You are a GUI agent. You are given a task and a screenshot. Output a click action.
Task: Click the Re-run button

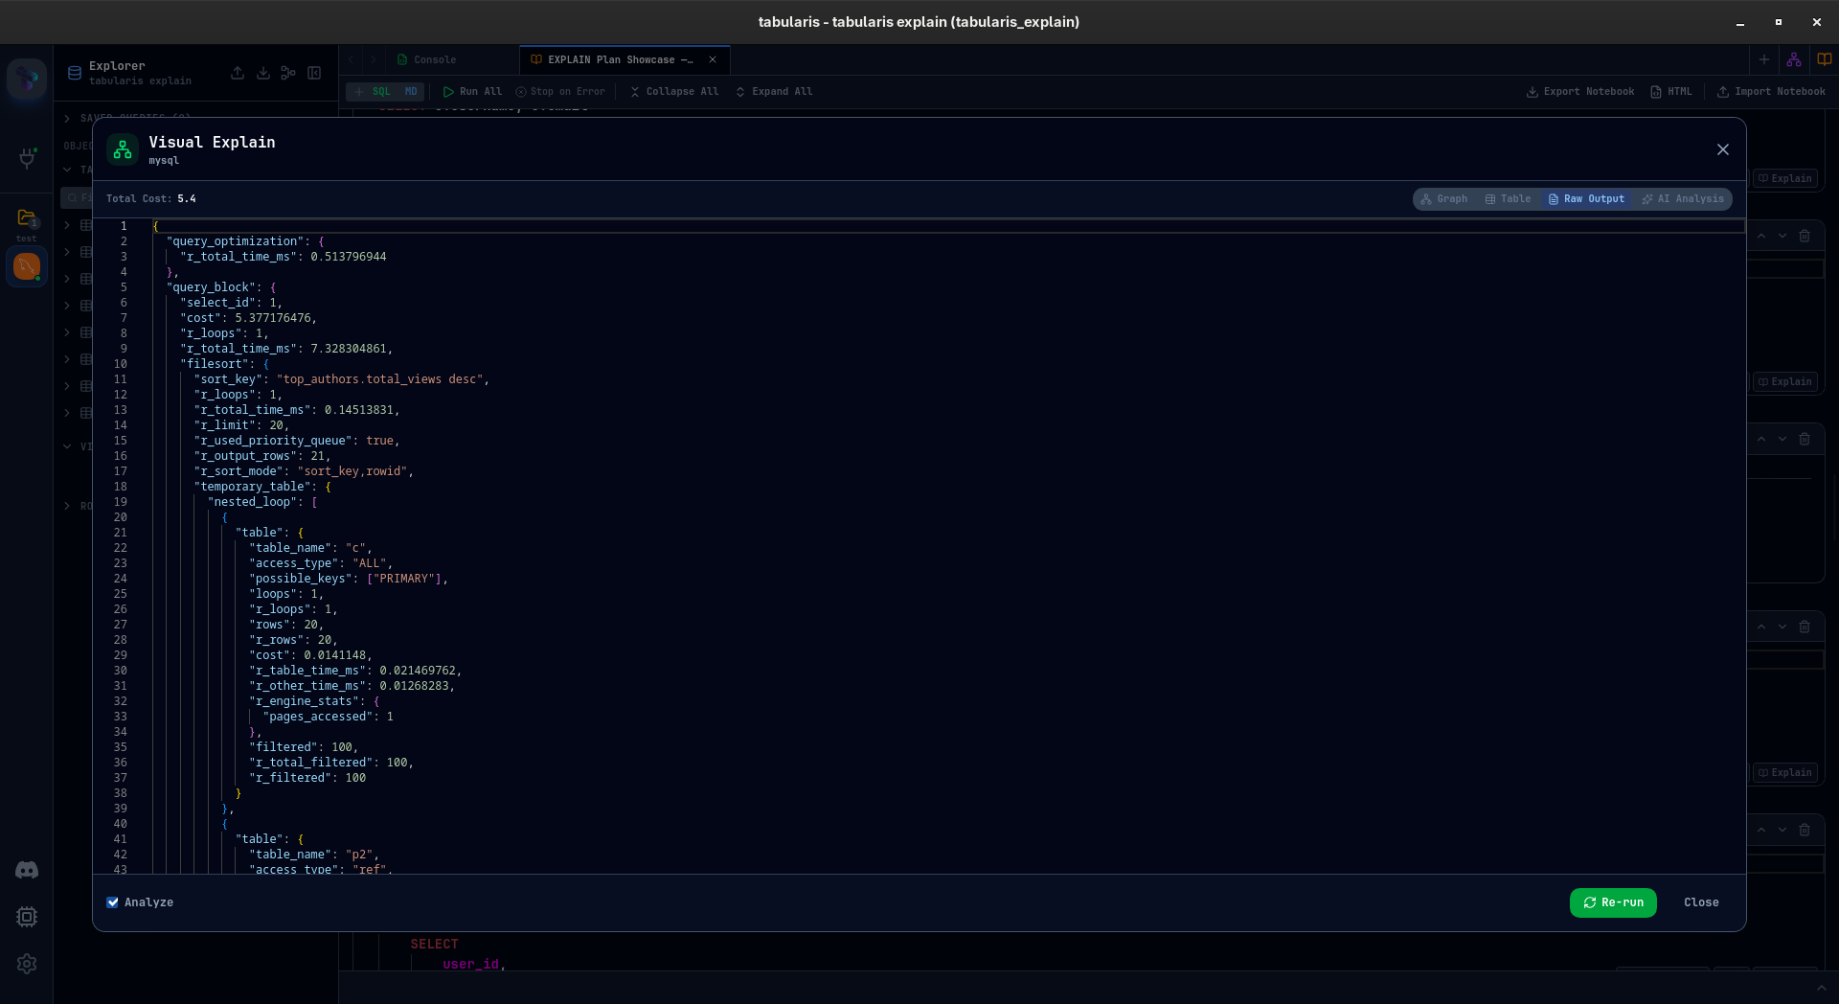pyautogui.click(x=1613, y=902)
